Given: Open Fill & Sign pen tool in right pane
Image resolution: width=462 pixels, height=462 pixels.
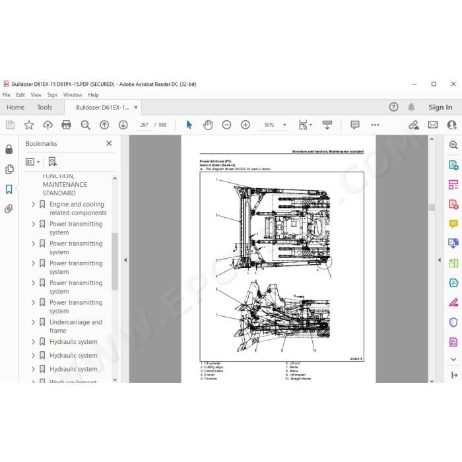Looking at the screenshot, I should (453, 302).
